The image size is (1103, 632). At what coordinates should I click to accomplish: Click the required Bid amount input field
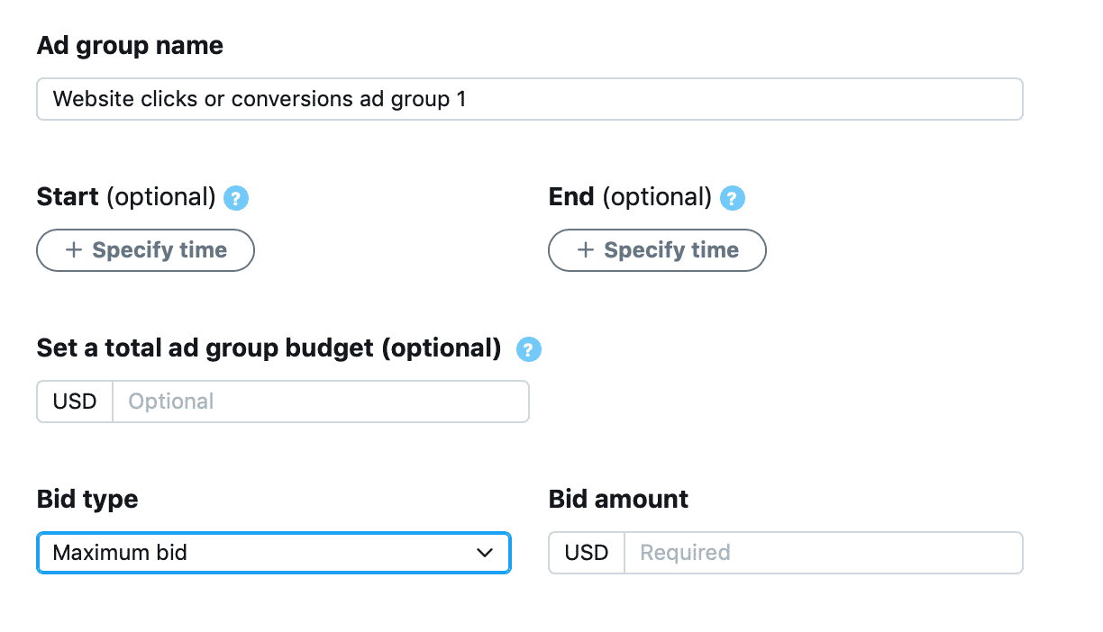click(824, 553)
